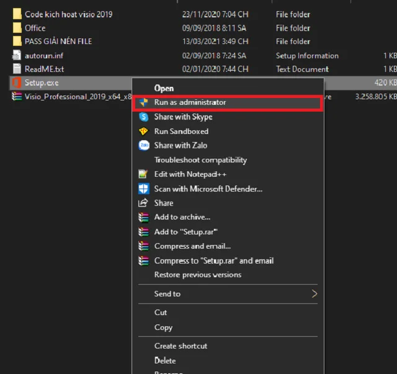The height and width of the screenshot is (374, 397).
Task: Select the autorun.inf file name
Action: 44,55
